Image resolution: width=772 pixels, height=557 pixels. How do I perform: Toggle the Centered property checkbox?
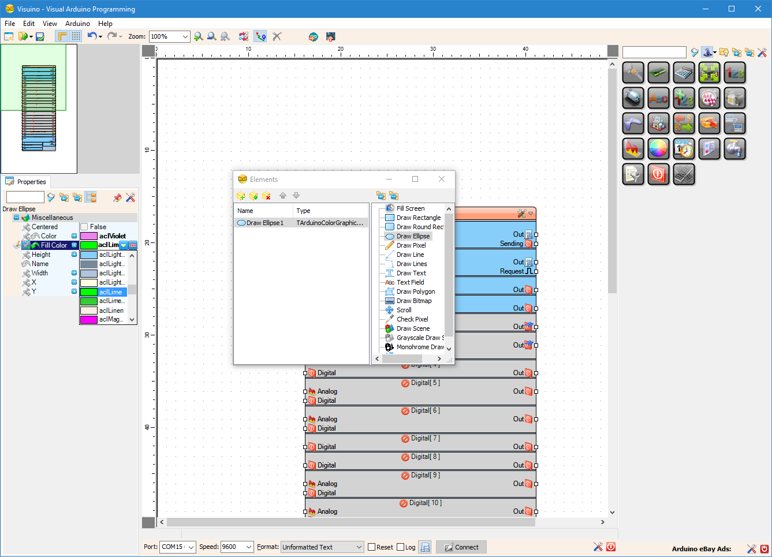[84, 227]
